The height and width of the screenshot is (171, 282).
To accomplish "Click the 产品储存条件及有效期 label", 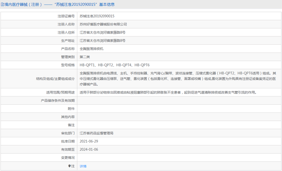I will [58, 101].
